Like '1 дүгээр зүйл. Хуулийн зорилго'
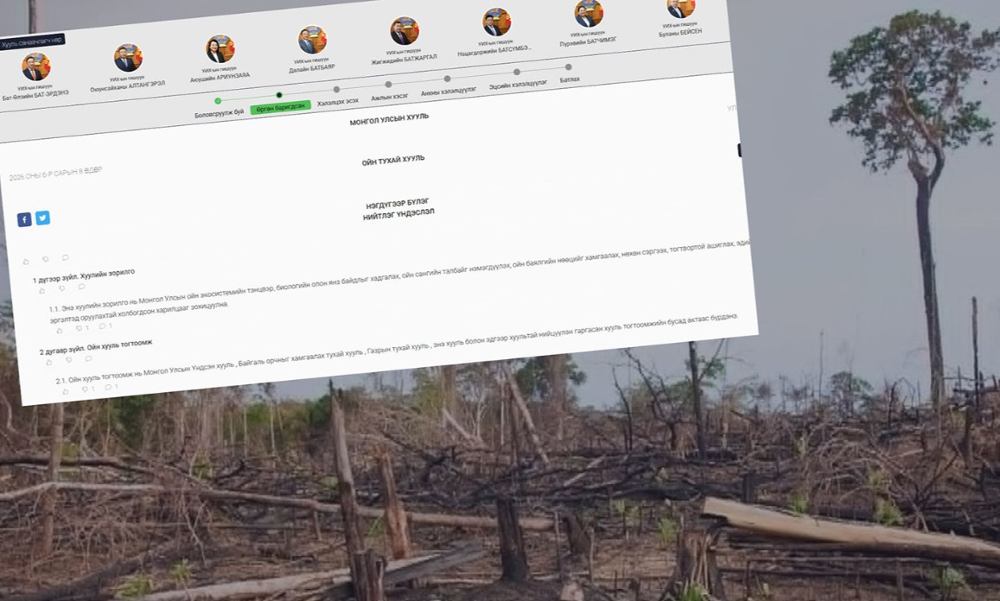The image size is (1000, 601). click(42, 291)
